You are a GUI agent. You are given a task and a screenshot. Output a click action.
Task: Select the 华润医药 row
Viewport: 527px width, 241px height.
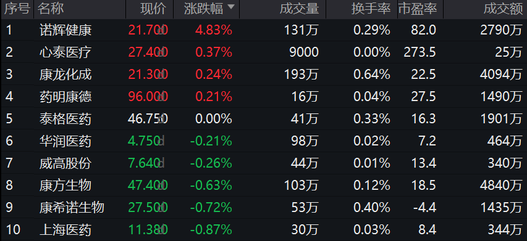[263, 141]
